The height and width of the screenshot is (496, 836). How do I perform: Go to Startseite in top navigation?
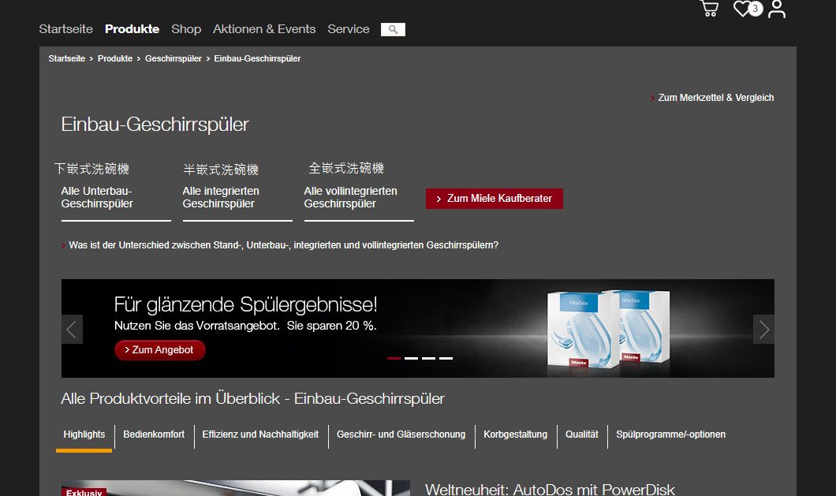66,29
